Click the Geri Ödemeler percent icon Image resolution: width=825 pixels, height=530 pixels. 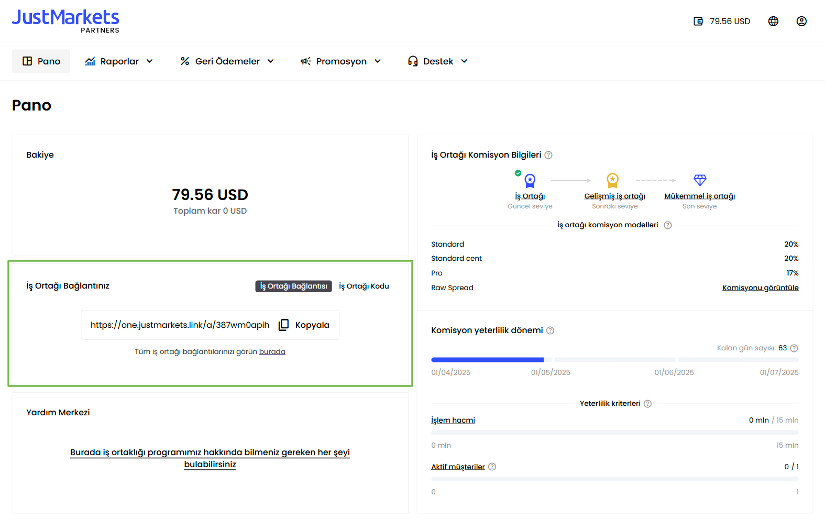tap(185, 61)
